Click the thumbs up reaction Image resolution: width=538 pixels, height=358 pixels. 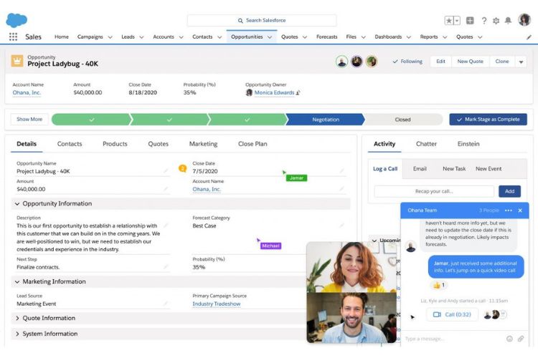pyautogui.click(x=440, y=285)
